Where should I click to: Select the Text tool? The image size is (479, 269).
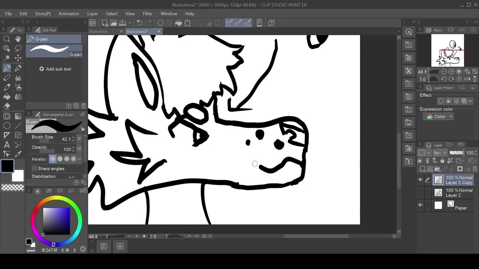pyautogui.click(x=7, y=145)
